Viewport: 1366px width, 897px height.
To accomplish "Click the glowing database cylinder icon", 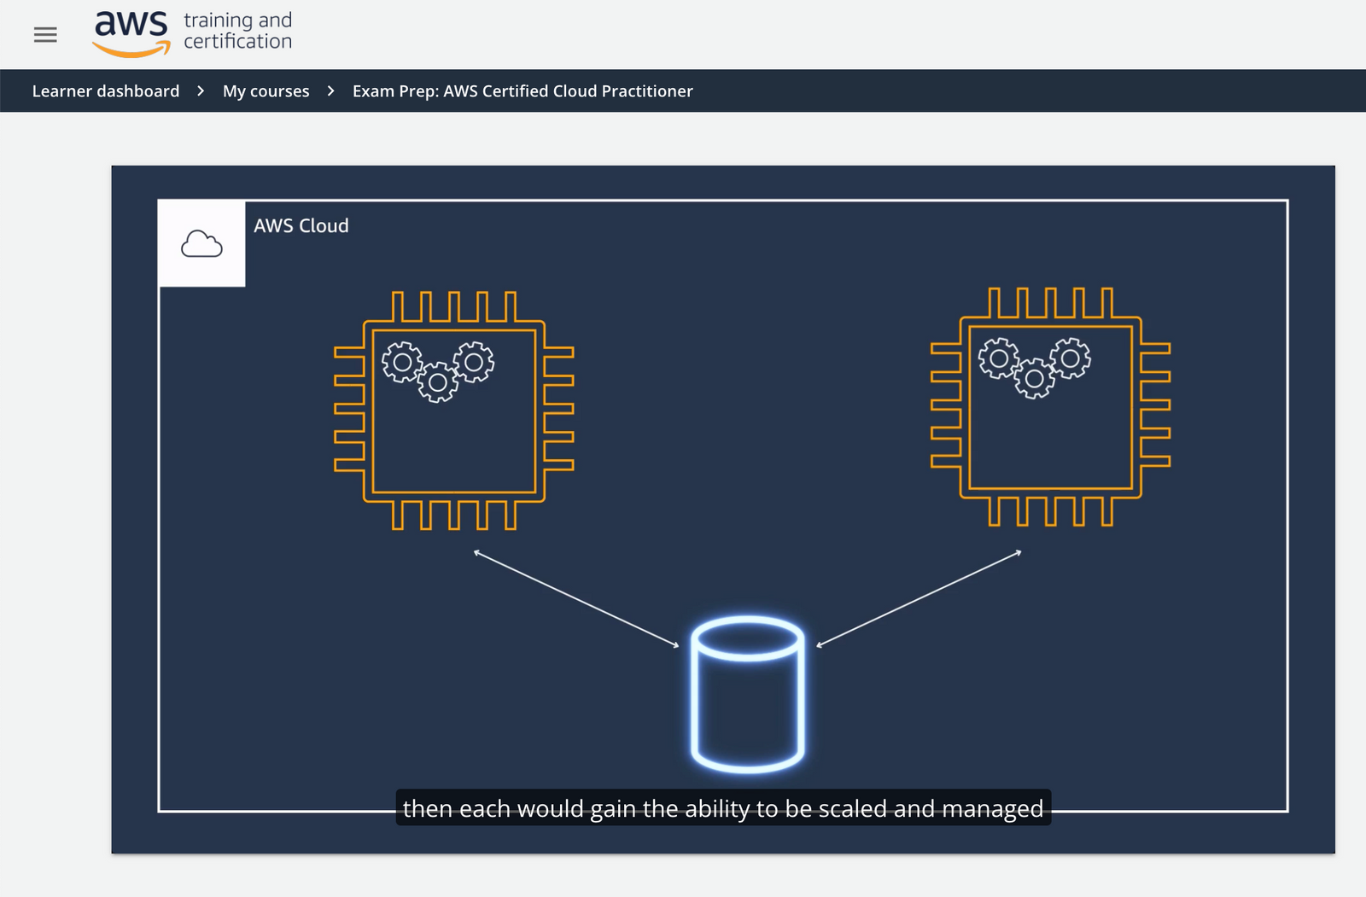I will point(748,695).
